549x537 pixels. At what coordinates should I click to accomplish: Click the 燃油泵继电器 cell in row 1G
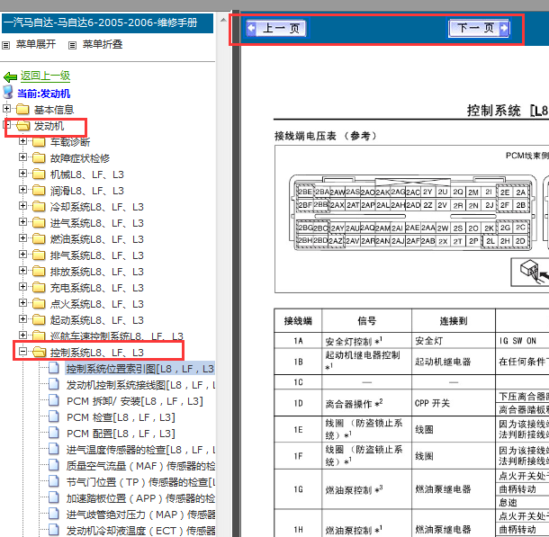(454, 489)
